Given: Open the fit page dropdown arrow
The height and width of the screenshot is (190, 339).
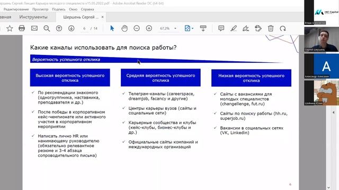Looking at the screenshot, I should [x=192, y=28].
